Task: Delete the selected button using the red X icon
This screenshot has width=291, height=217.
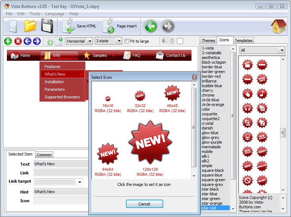Action: pos(18,41)
